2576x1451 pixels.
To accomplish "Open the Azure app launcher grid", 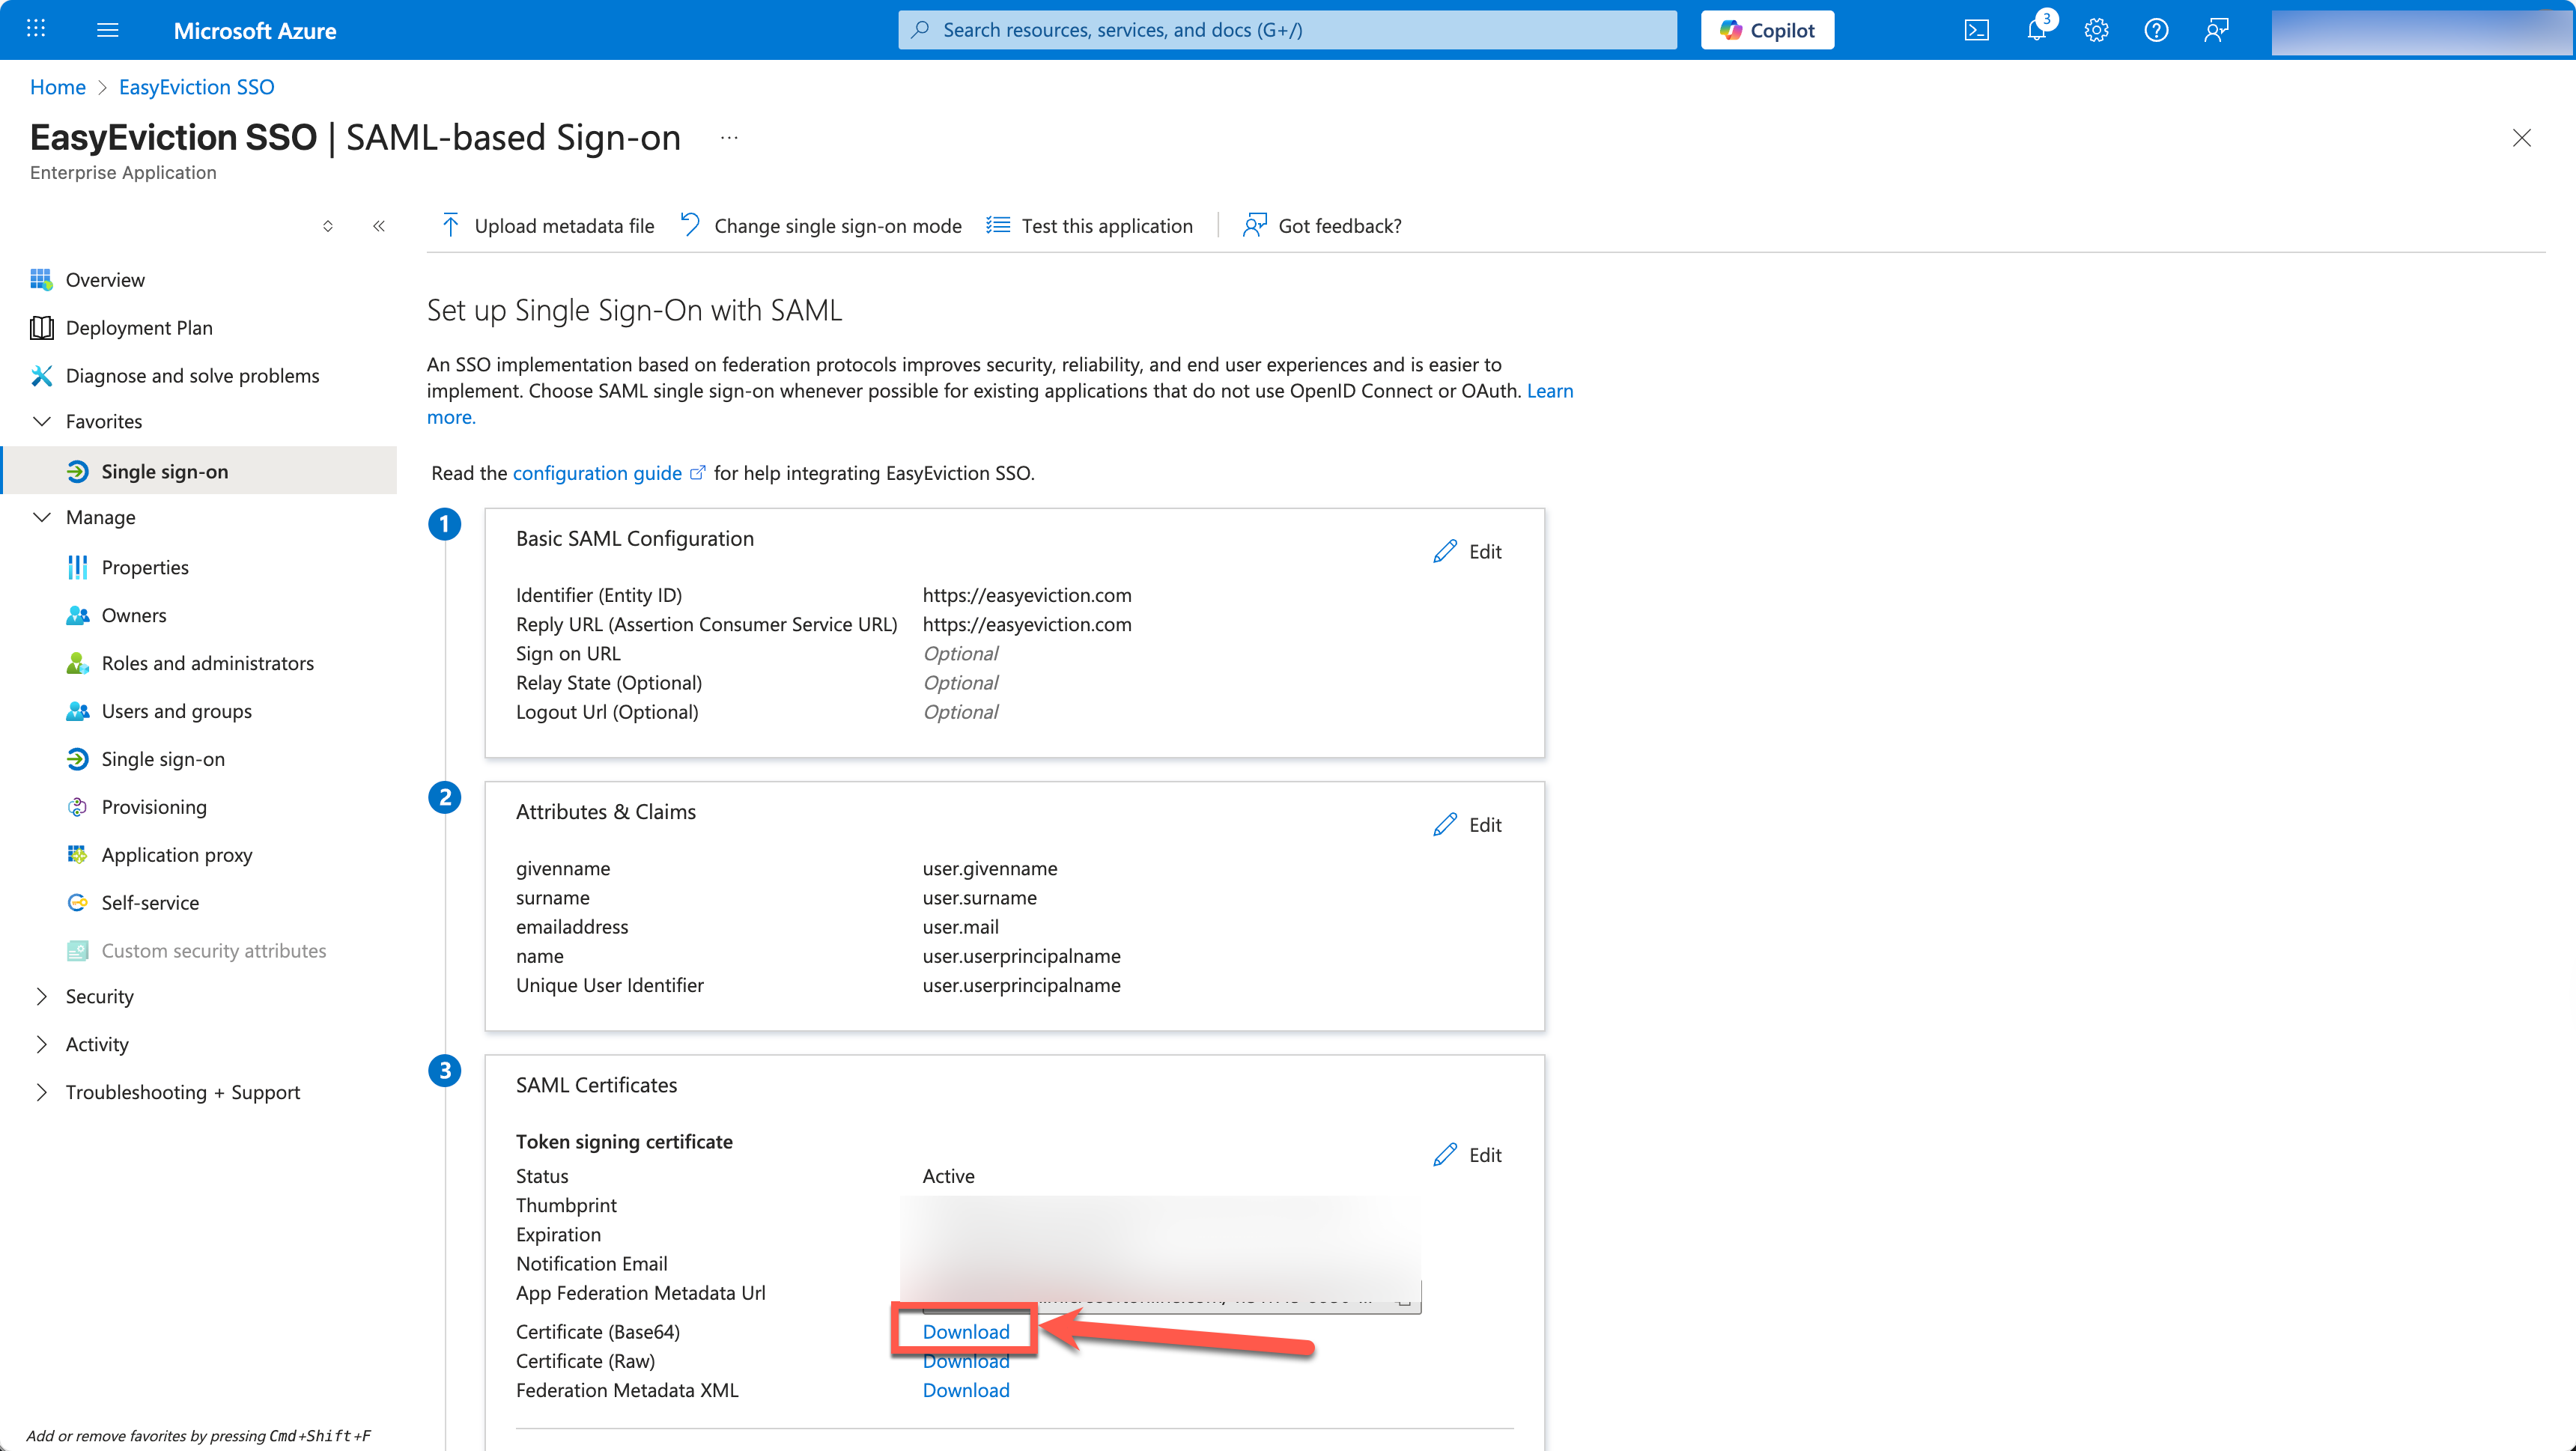I will click(x=36, y=29).
